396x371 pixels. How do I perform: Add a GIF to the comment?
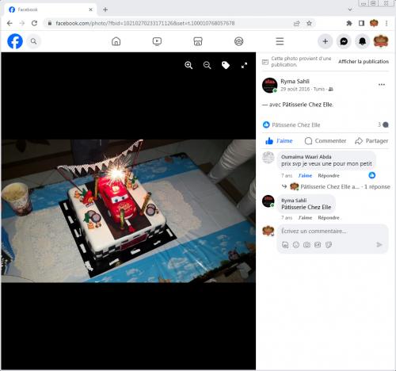(x=318, y=245)
